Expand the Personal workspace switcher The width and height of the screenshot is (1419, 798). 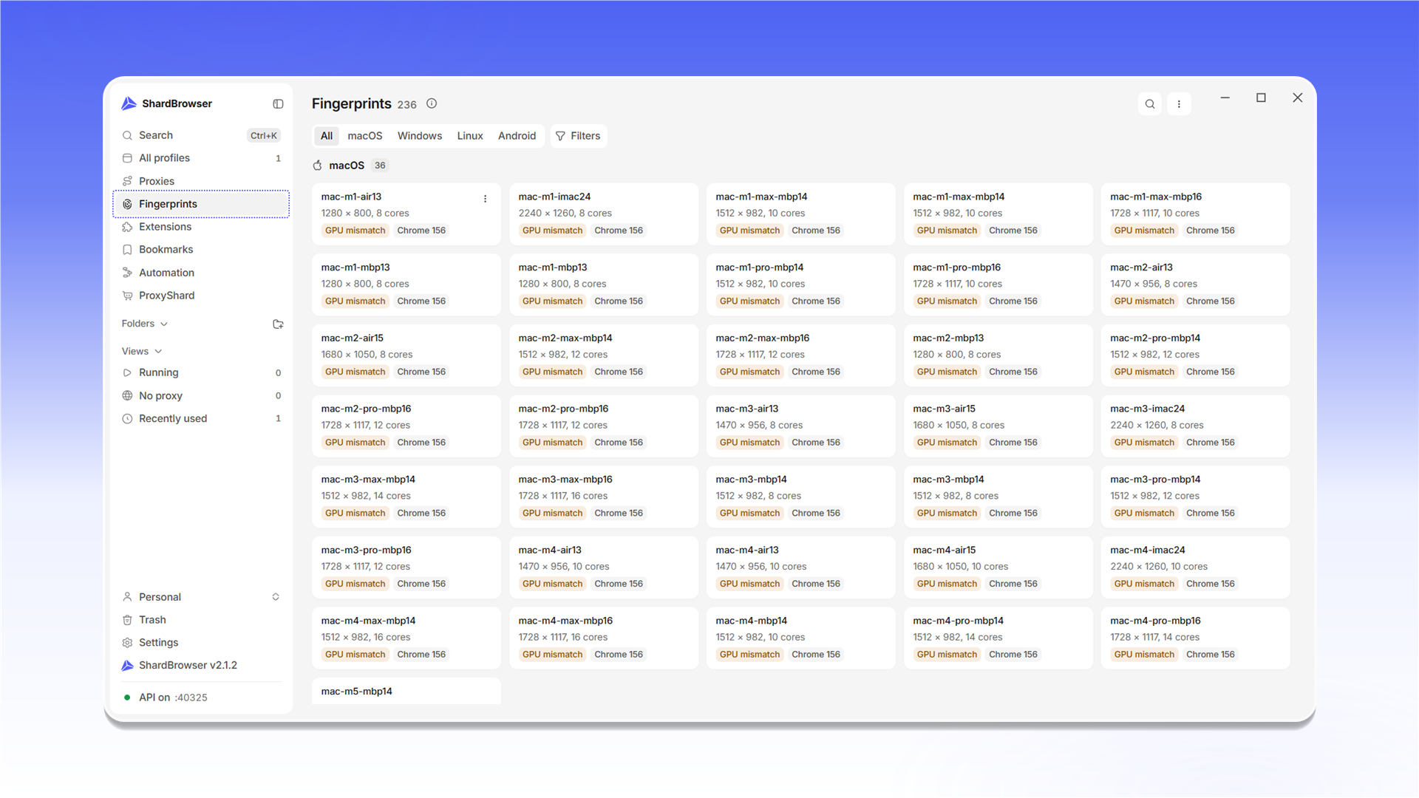click(x=200, y=597)
